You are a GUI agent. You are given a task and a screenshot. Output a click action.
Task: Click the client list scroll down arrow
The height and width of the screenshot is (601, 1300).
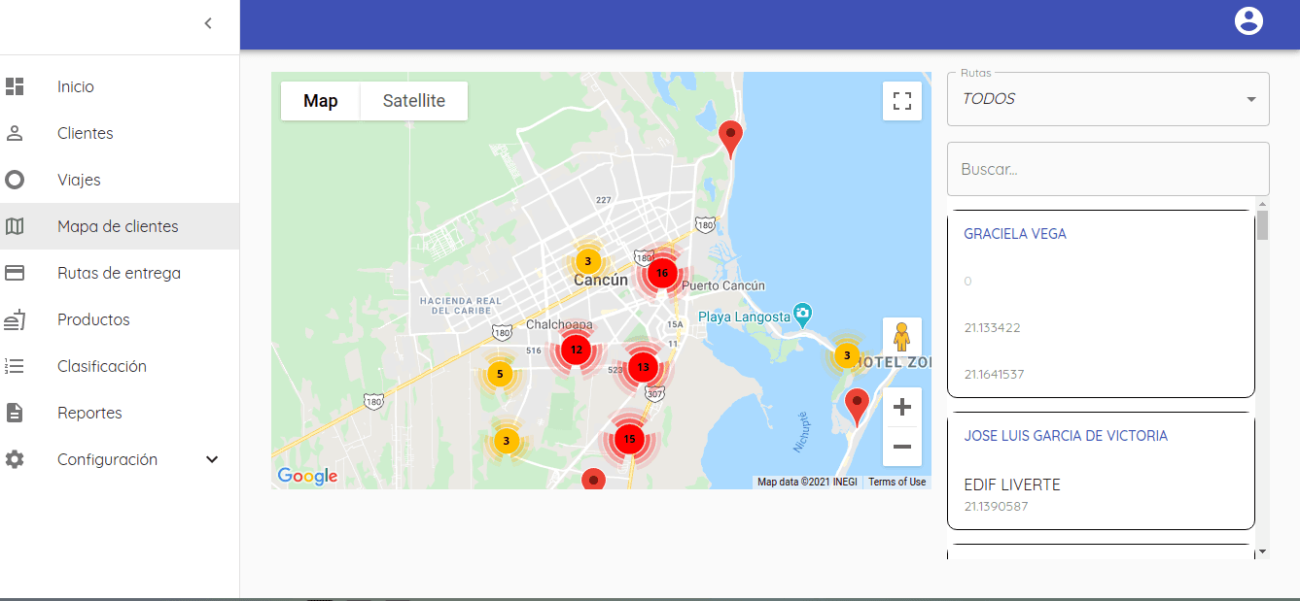1262,551
